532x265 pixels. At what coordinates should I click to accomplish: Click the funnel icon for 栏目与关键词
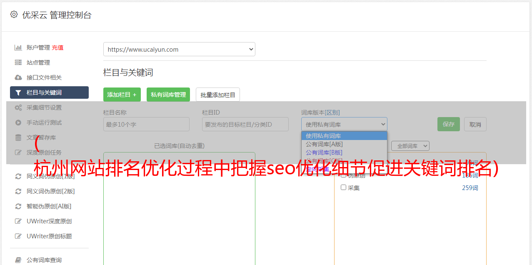[18, 92]
